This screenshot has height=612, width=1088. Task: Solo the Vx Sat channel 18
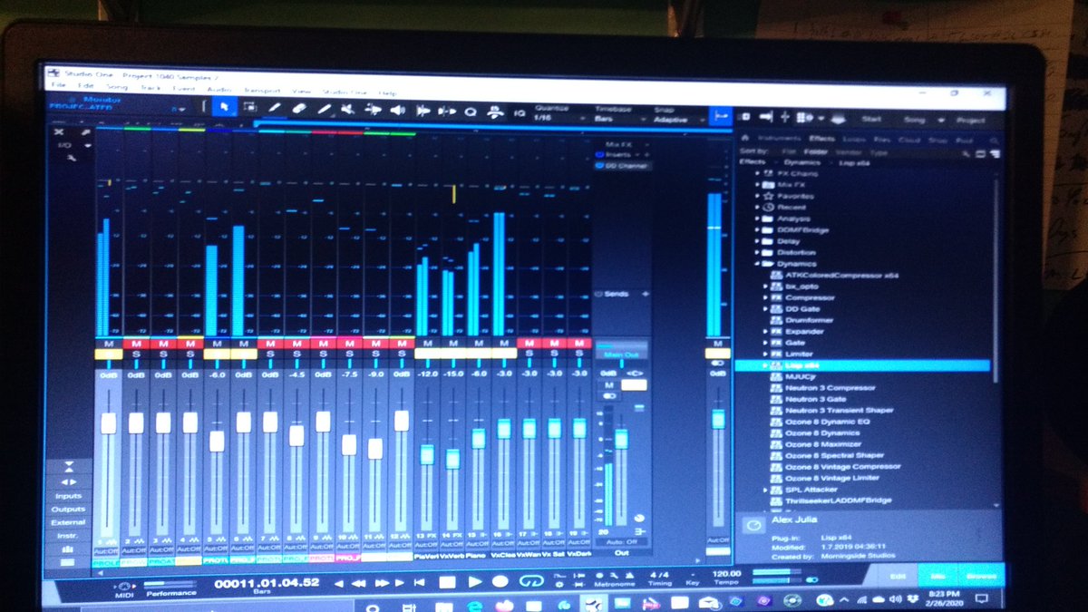click(x=554, y=353)
